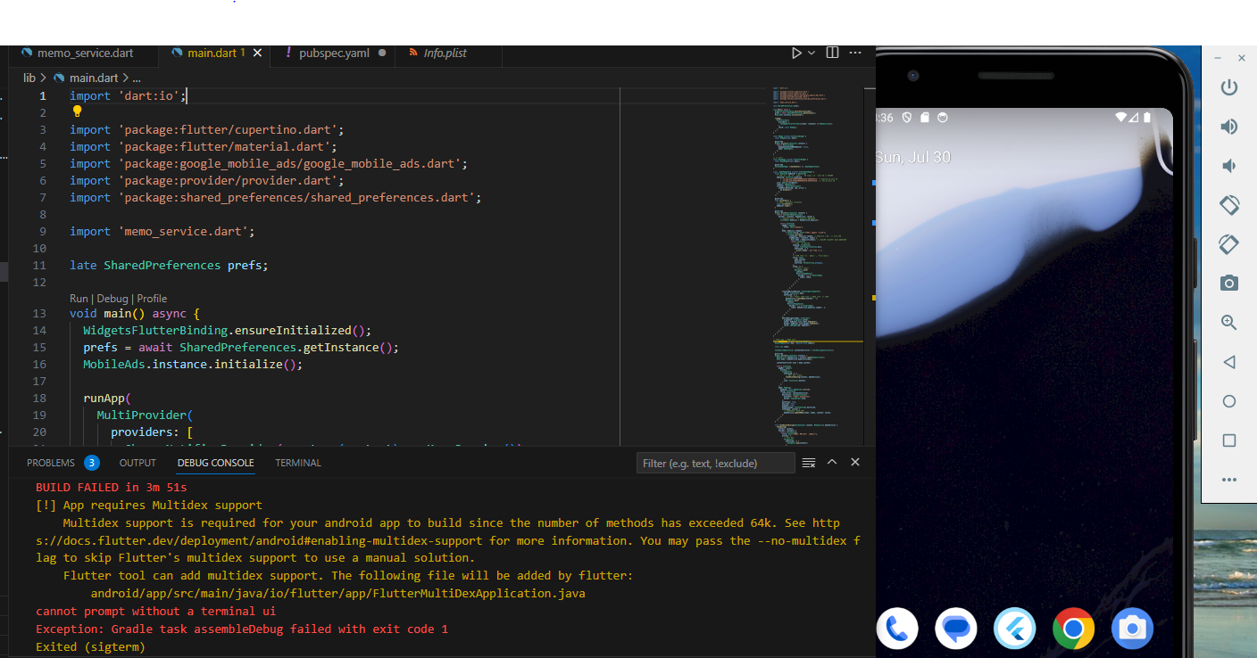Click the '[!] App requires Multidex support' line

tap(149, 506)
